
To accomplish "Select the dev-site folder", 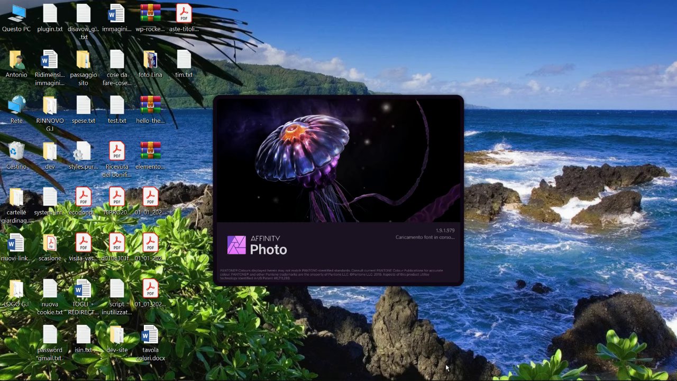I will click(117, 339).
